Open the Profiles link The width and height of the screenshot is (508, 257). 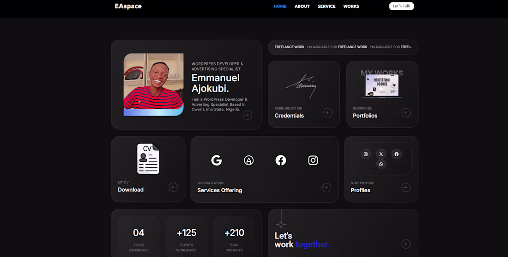[360, 190]
